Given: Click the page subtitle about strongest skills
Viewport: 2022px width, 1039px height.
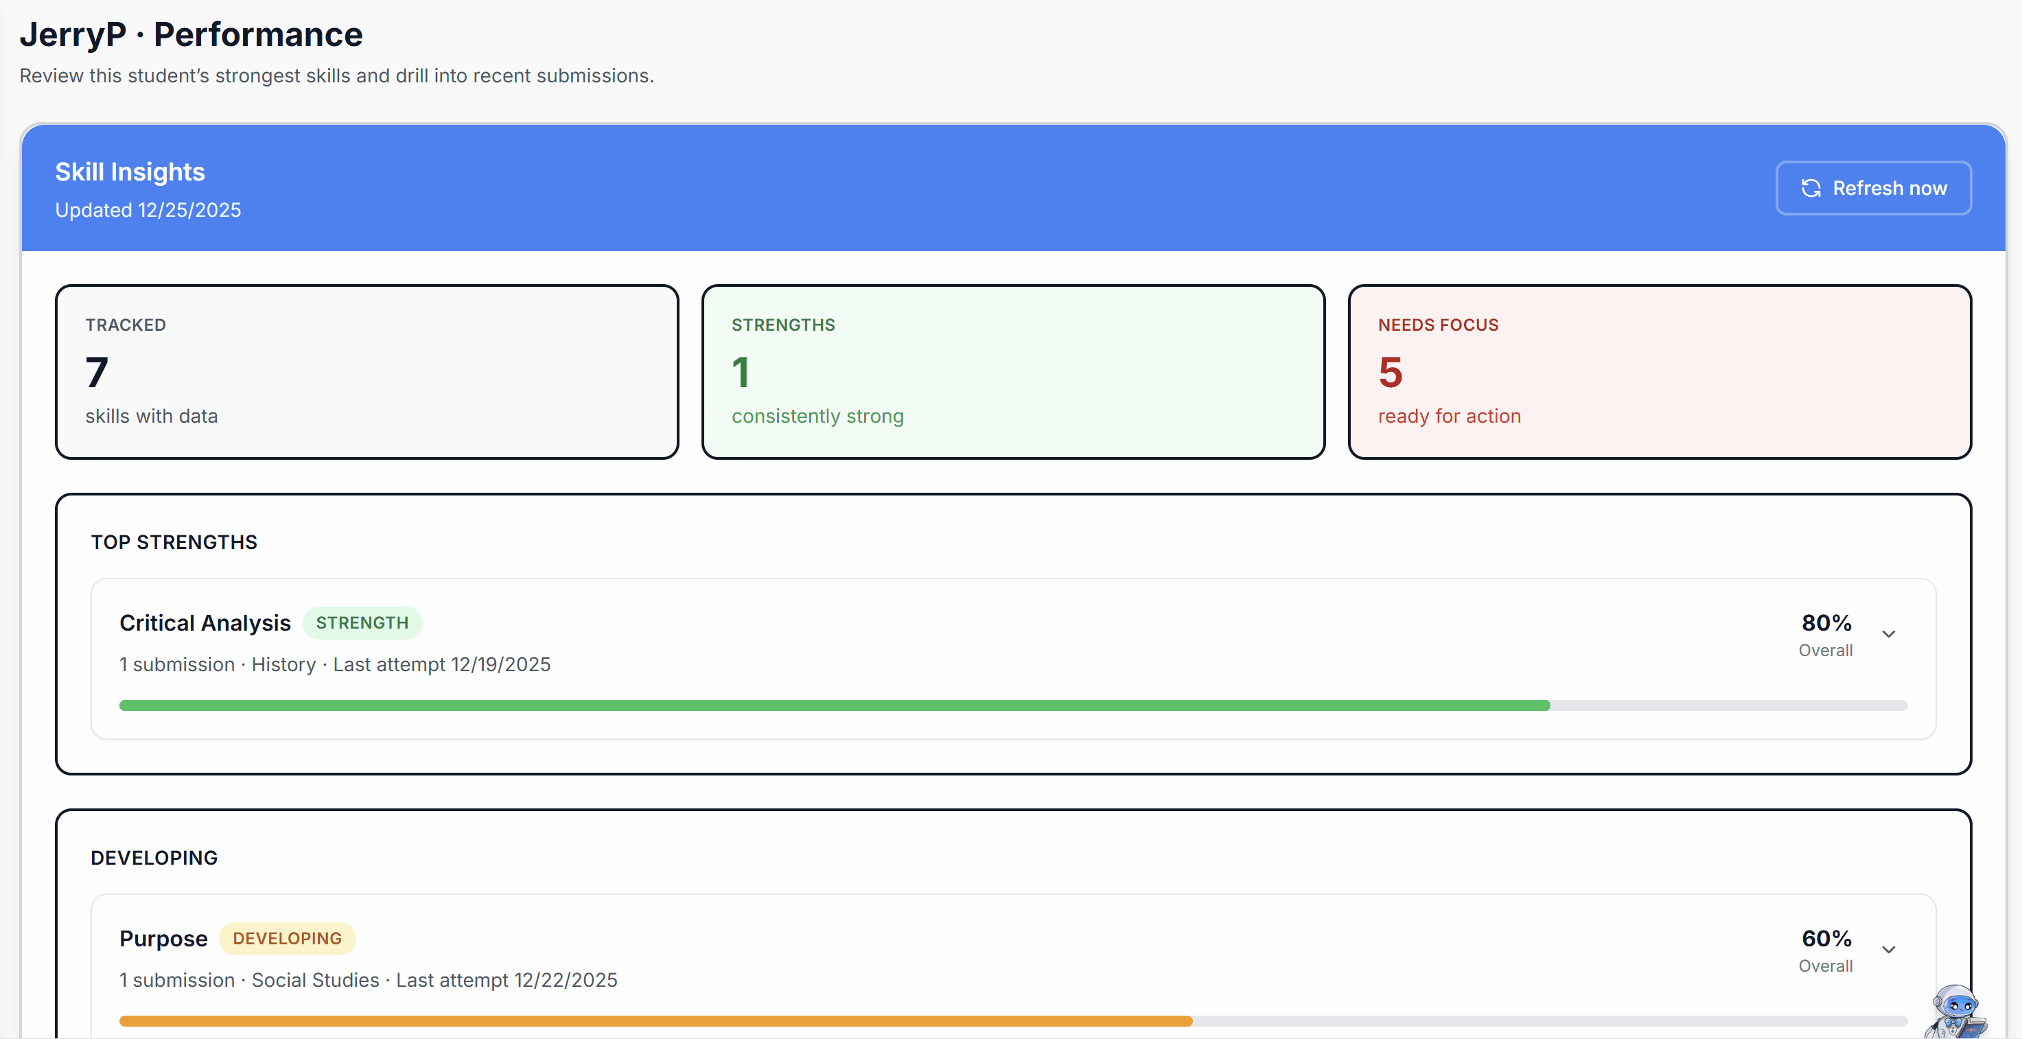Looking at the screenshot, I should point(337,76).
